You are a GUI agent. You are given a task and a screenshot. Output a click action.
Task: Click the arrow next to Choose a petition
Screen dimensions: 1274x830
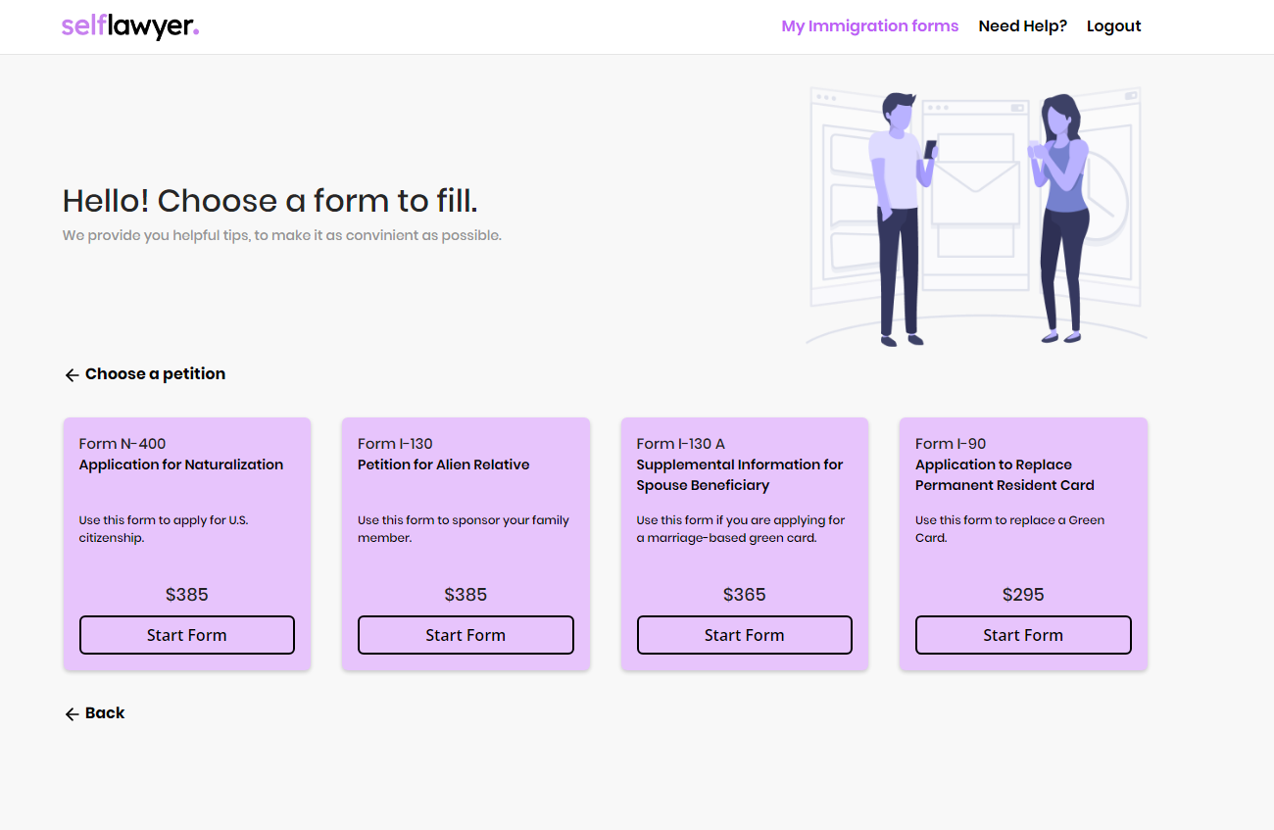coord(72,375)
